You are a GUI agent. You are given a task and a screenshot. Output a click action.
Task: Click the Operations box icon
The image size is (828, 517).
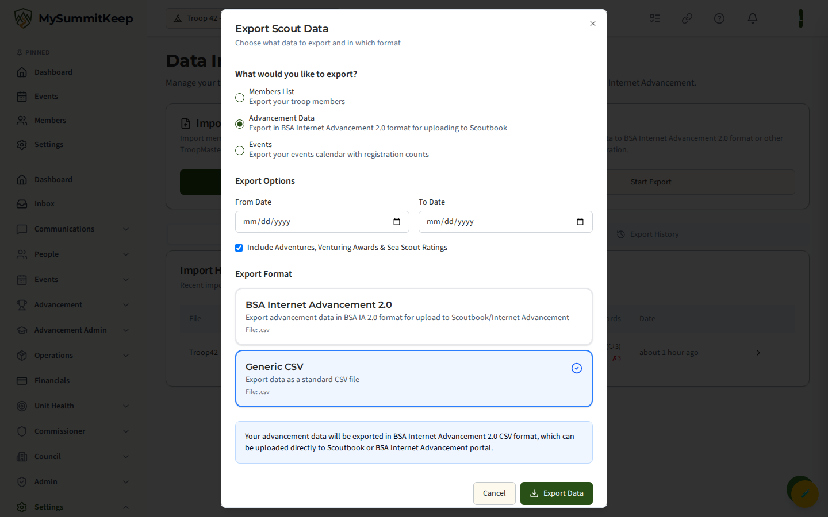[x=22, y=356]
